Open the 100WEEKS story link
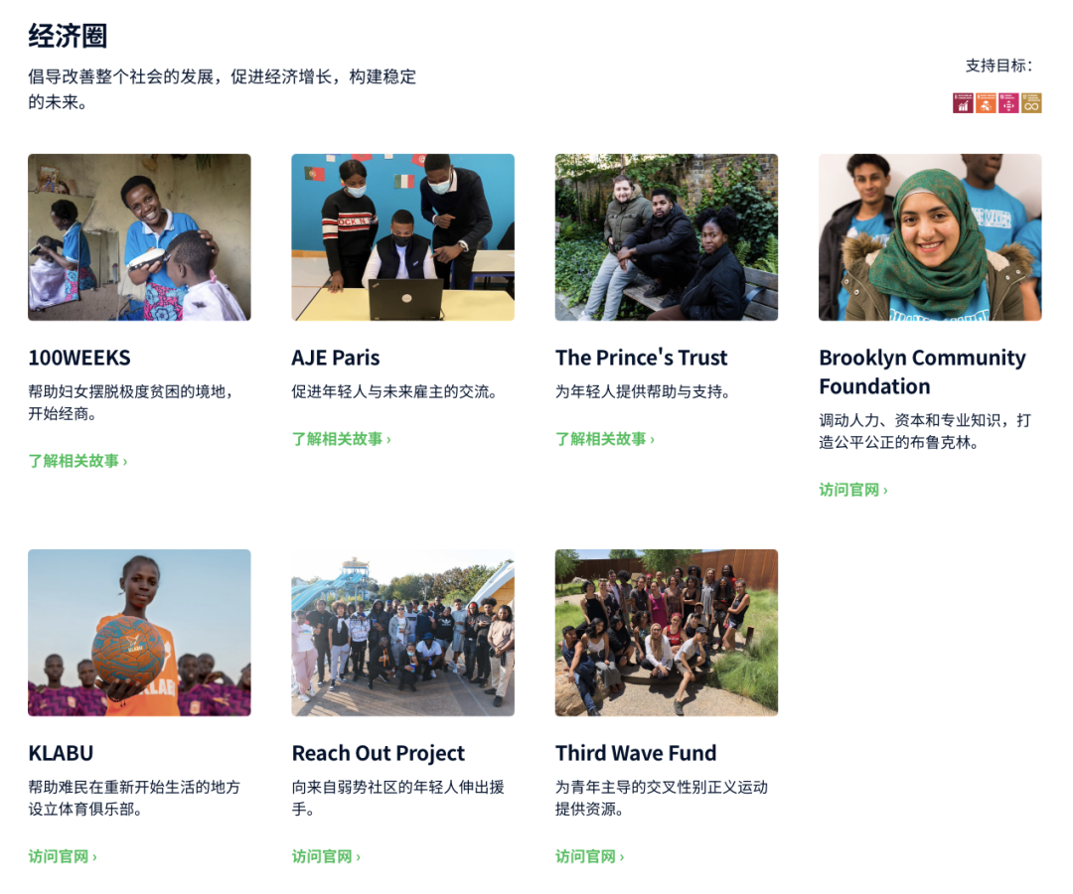 pos(78,461)
